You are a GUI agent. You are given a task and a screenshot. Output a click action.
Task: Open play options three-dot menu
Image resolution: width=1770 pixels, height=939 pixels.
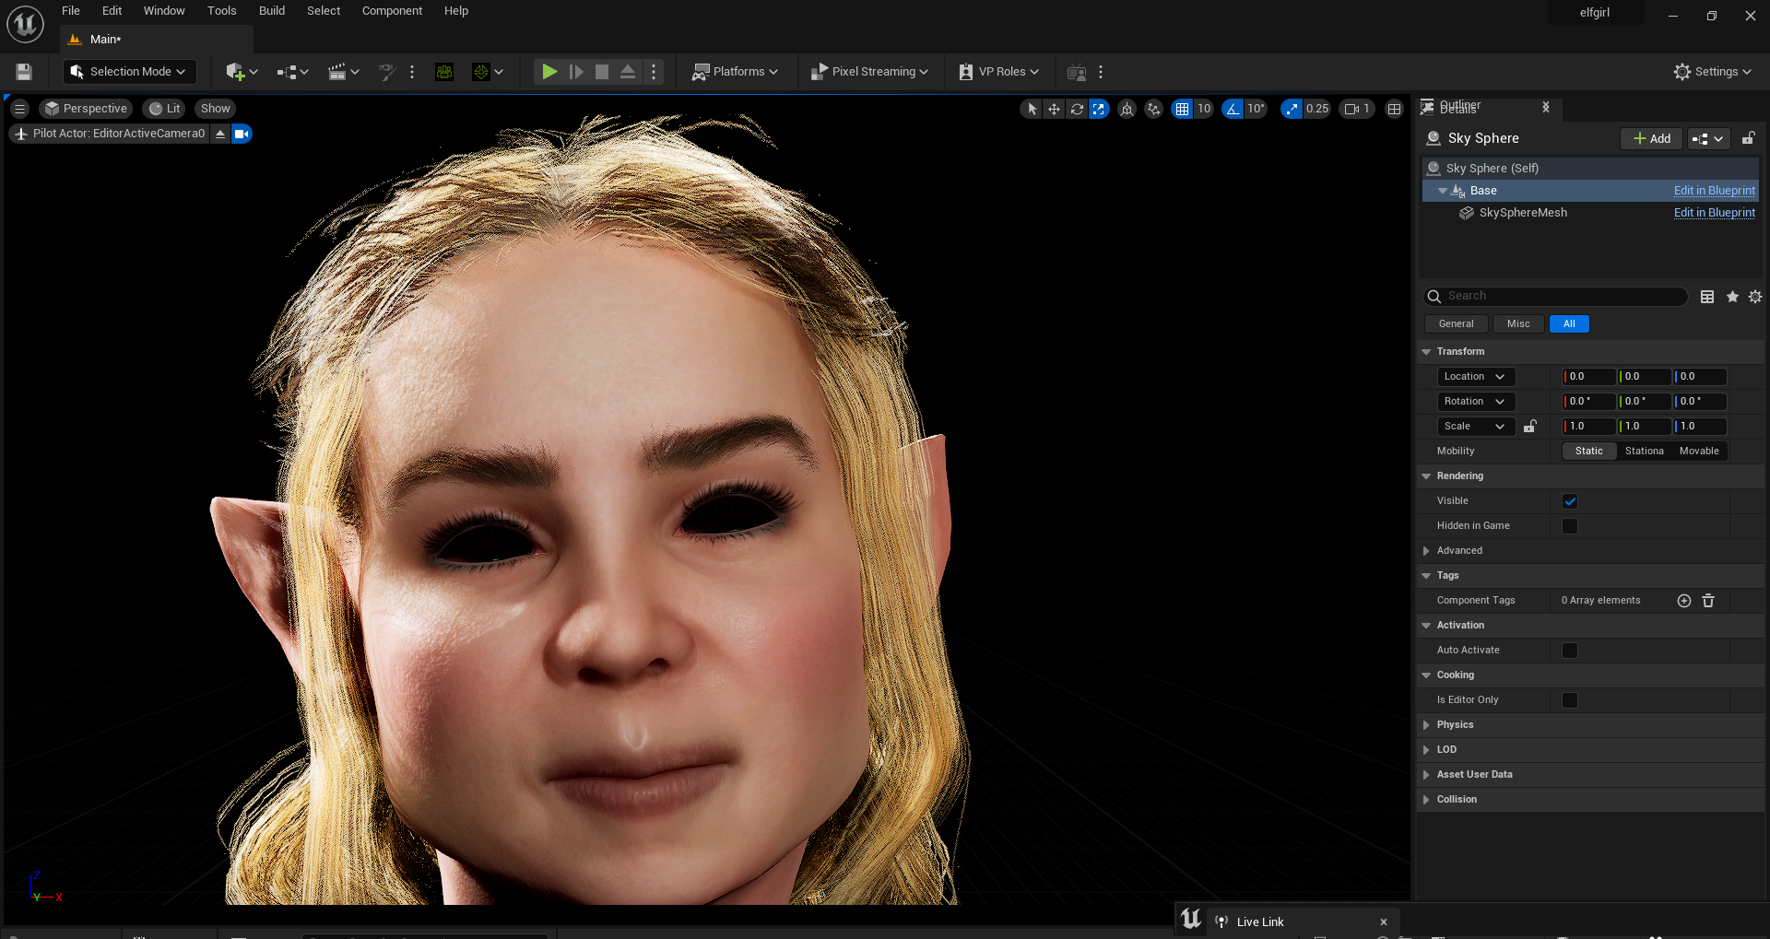[x=654, y=72]
